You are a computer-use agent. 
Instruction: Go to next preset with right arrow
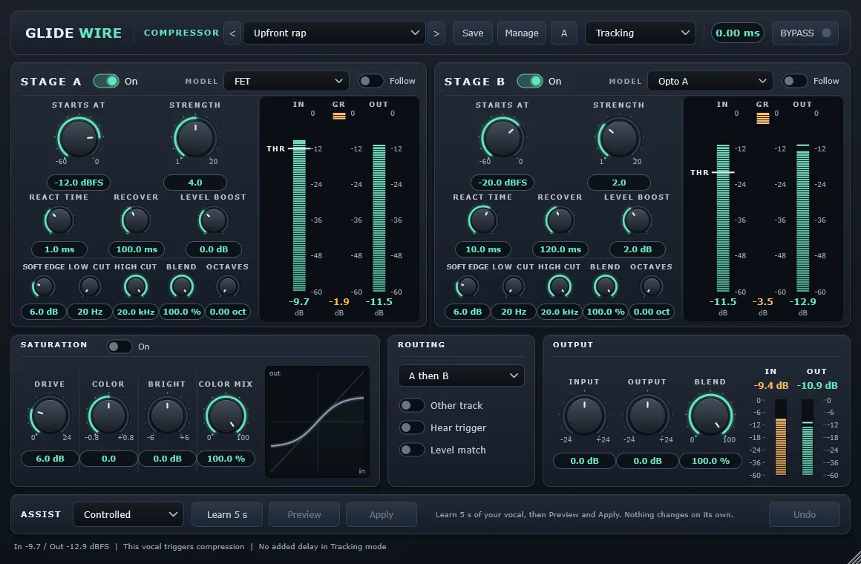(436, 33)
